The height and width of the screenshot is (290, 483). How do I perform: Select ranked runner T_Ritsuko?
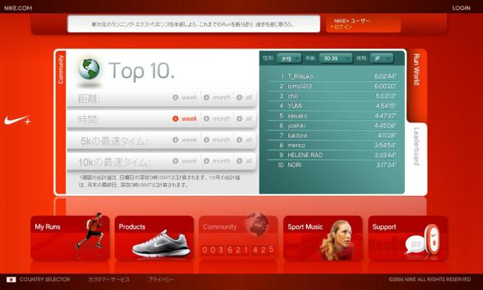tap(333, 76)
